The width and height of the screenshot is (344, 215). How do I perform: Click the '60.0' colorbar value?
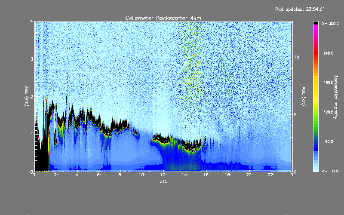point(329,141)
